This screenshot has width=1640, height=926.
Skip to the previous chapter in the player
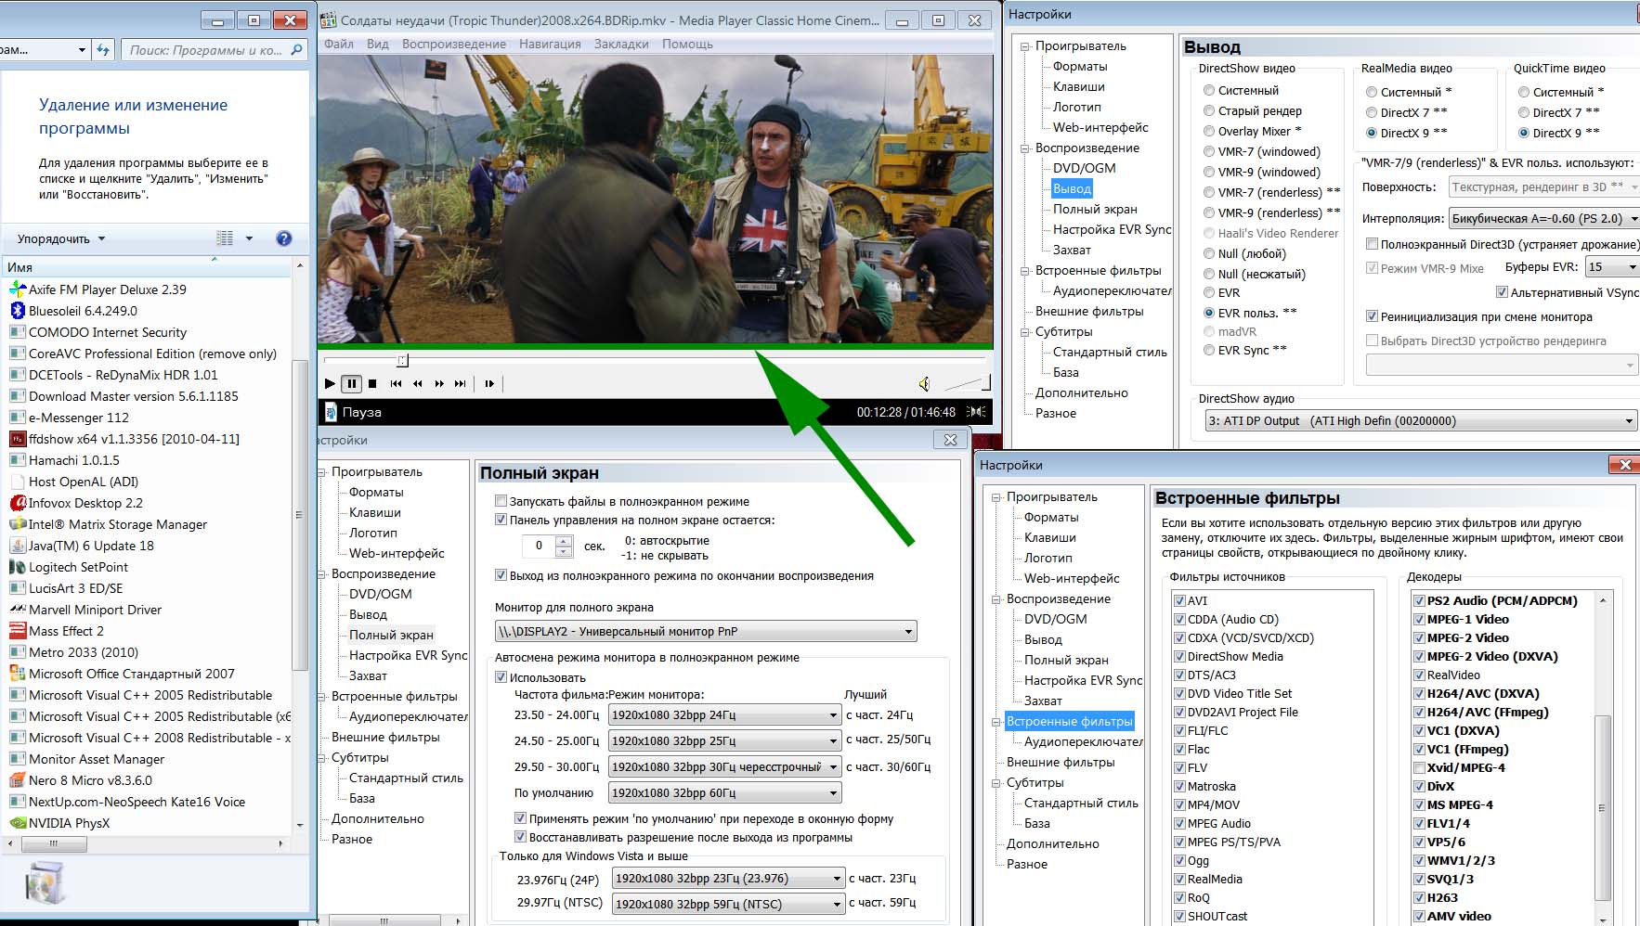tap(397, 383)
